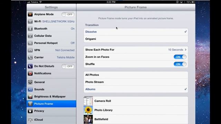The image size is (221, 124).
Task: Open Sounds settings
Action: pos(51,89)
